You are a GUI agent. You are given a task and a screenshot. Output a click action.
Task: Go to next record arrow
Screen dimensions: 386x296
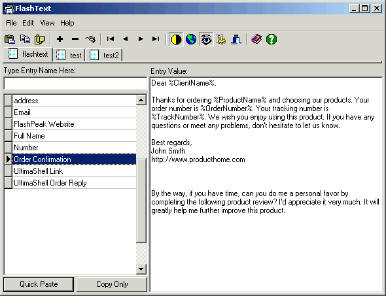point(141,39)
